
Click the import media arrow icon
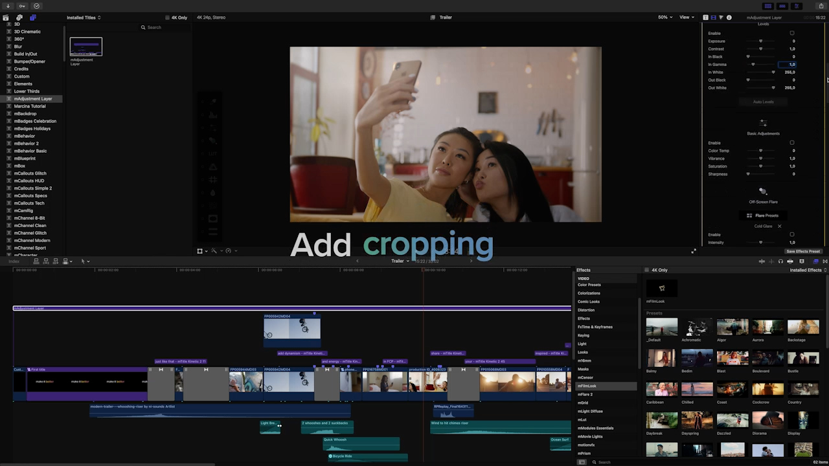click(8, 6)
